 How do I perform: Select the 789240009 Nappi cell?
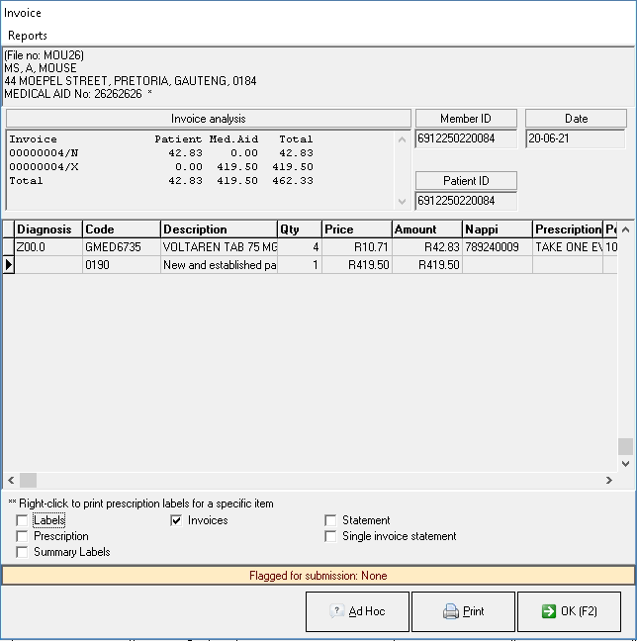pyautogui.click(x=498, y=247)
